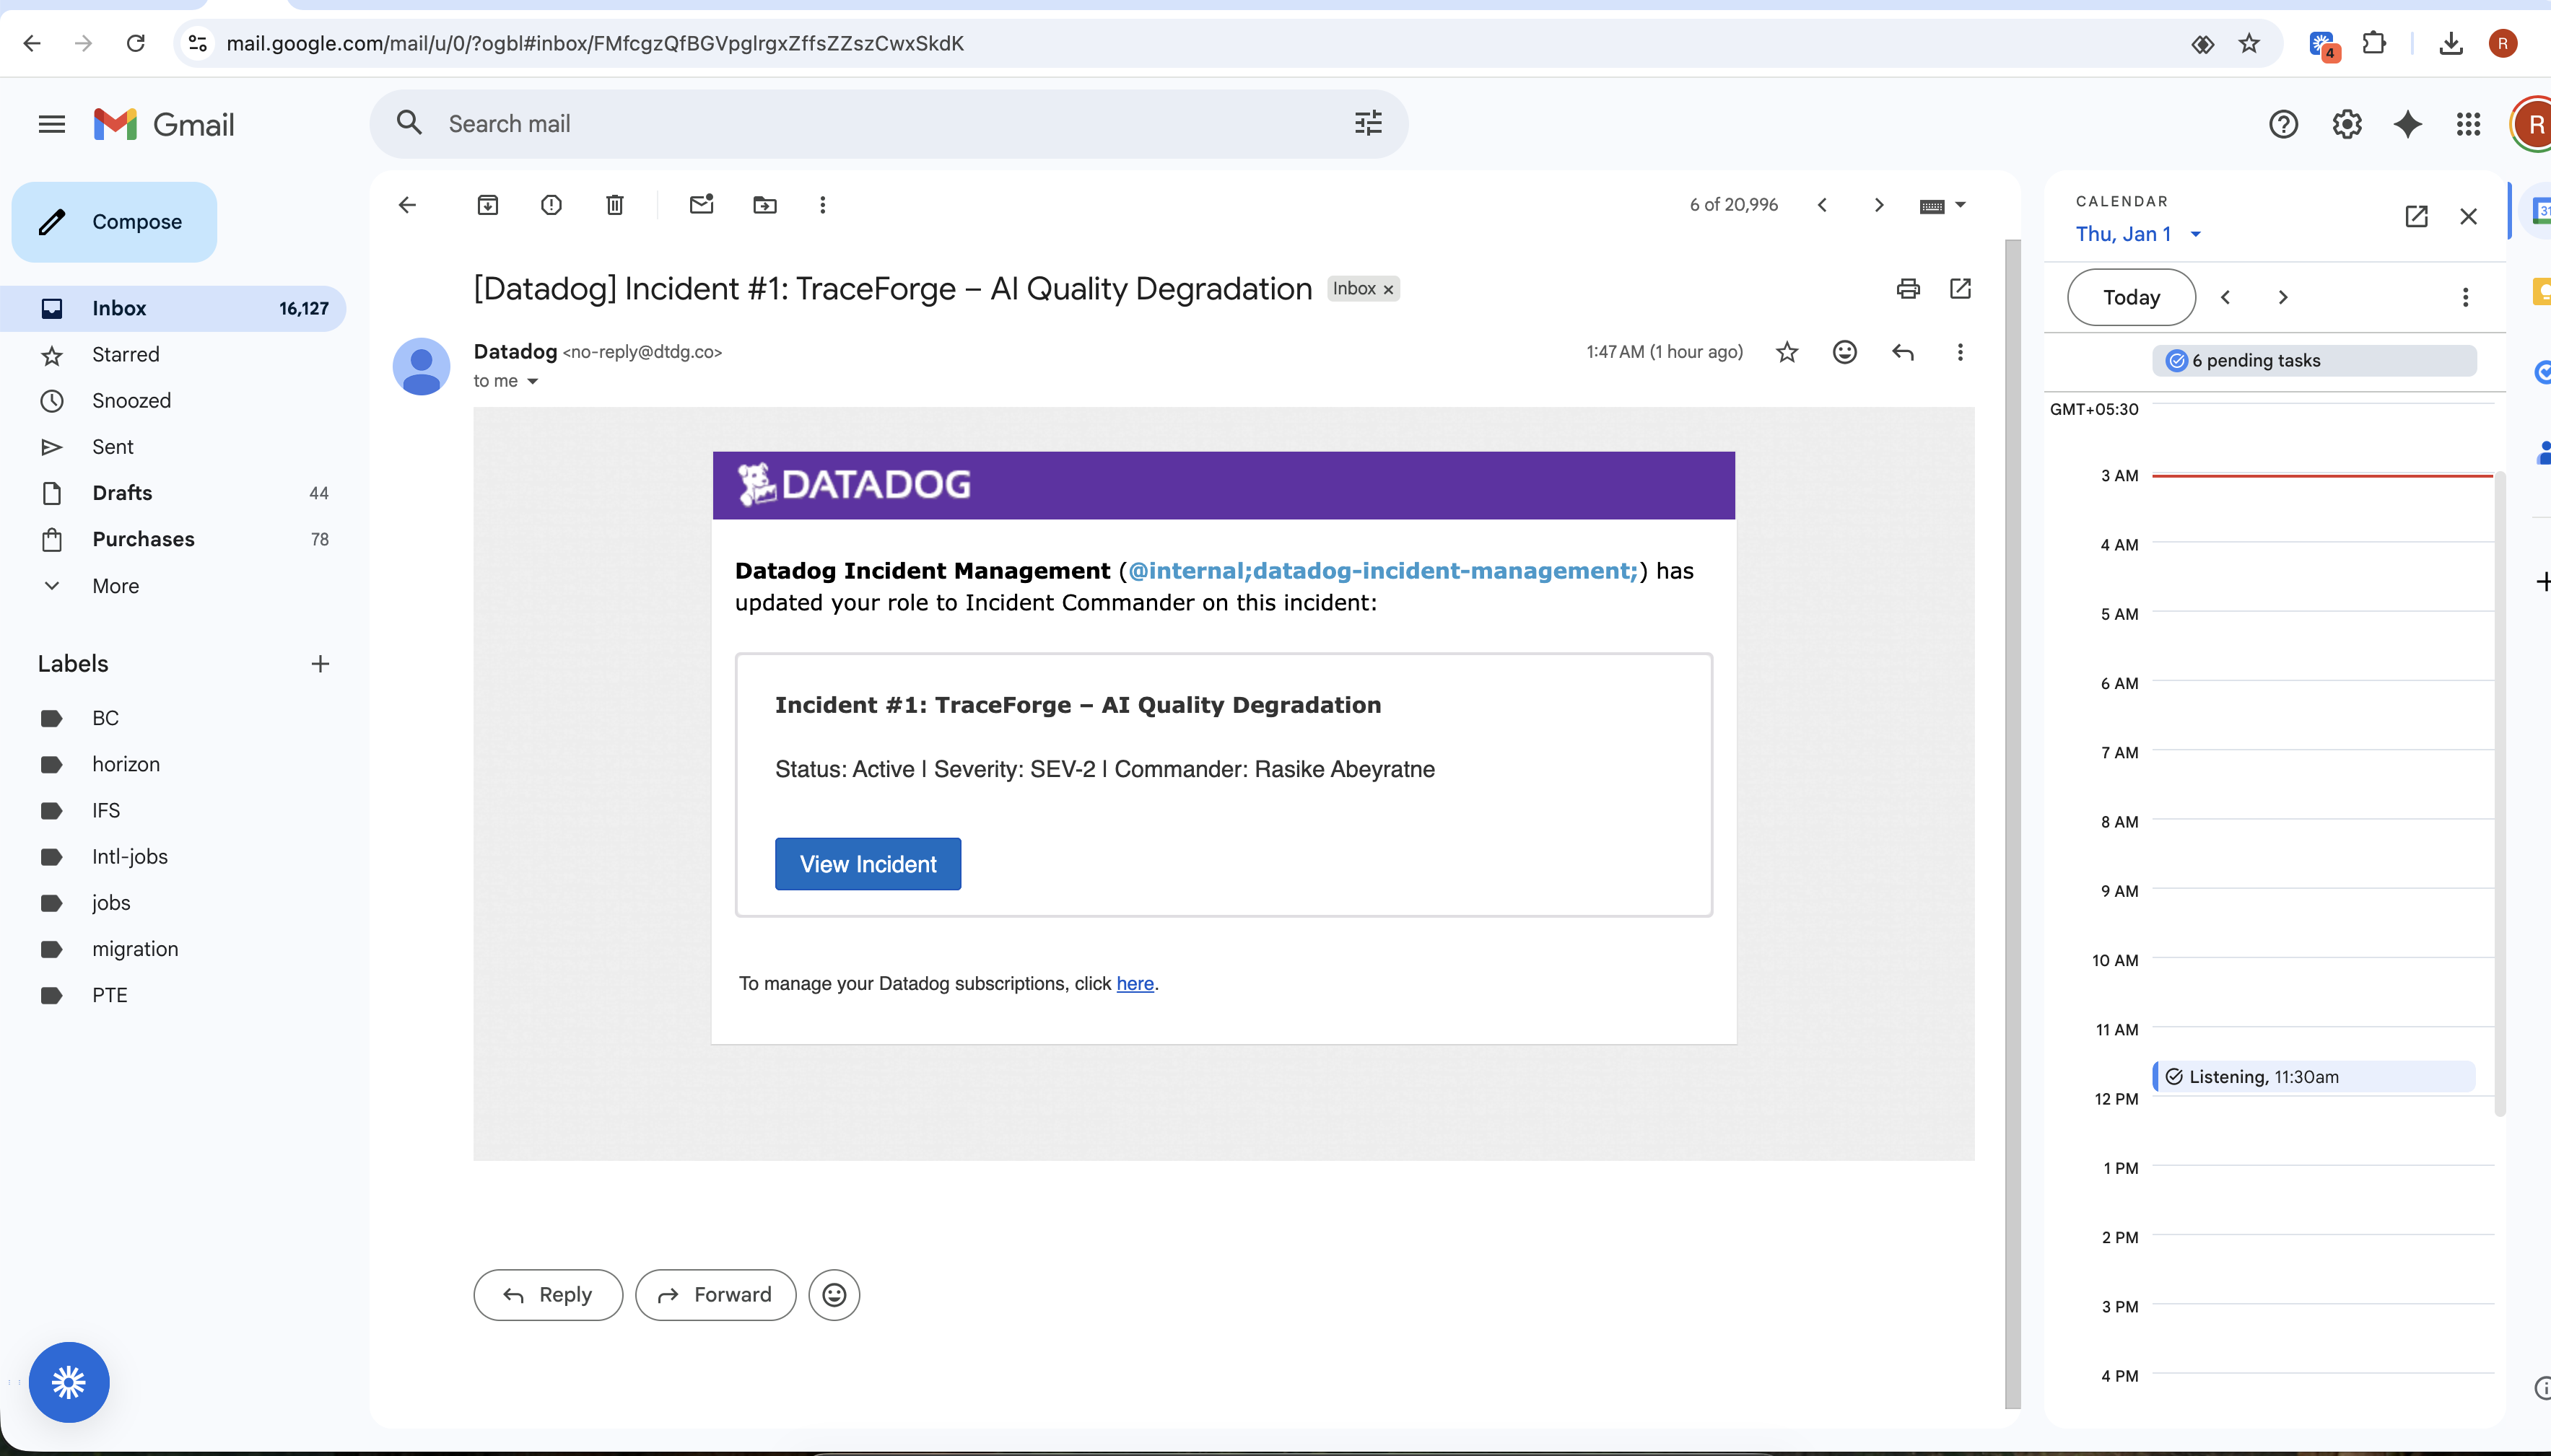
Task: Print the incident email
Action: click(1908, 289)
